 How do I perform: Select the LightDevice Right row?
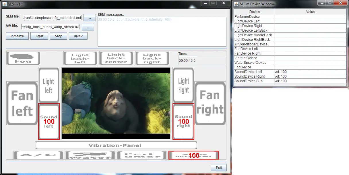coord(290,26)
